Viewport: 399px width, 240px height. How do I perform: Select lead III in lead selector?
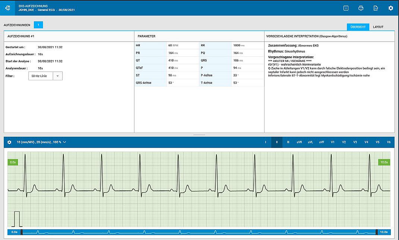tap(288, 142)
